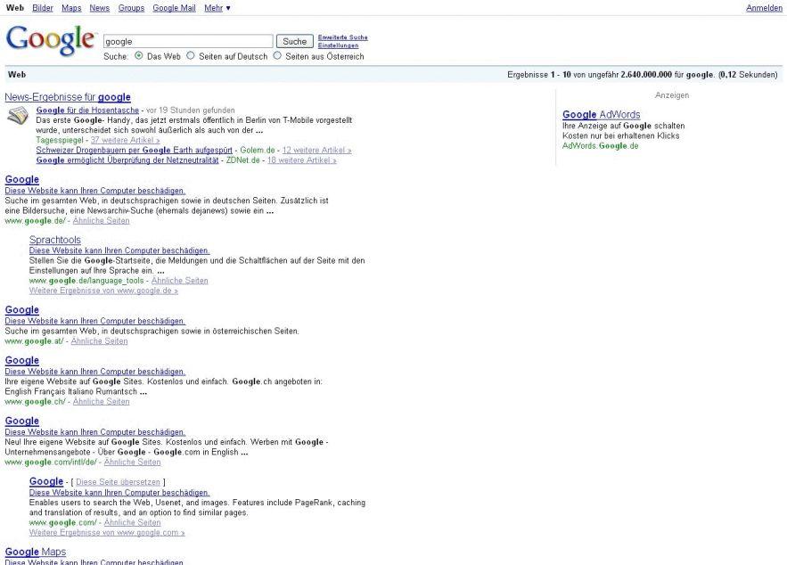This screenshot has height=565, width=787.
Task: Open the Google result for www.google.at
Action: [x=22, y=309]
